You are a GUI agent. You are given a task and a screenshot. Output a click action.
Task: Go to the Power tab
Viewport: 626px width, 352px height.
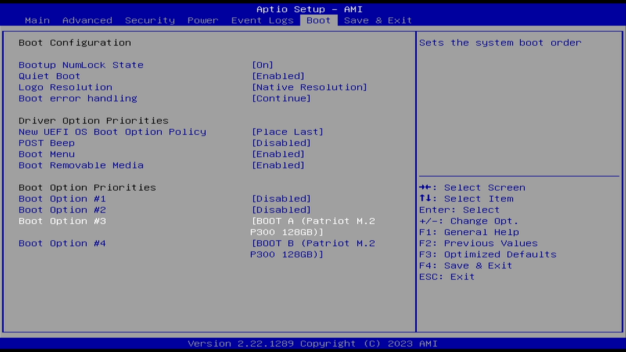(202, 20)
